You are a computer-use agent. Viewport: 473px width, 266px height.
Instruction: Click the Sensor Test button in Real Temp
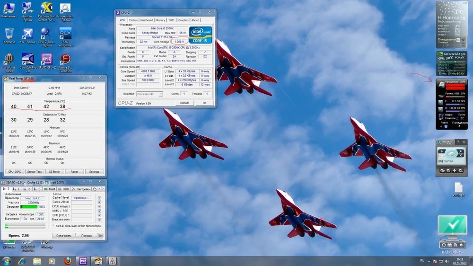pyautogui.click(x=35, y=172)
